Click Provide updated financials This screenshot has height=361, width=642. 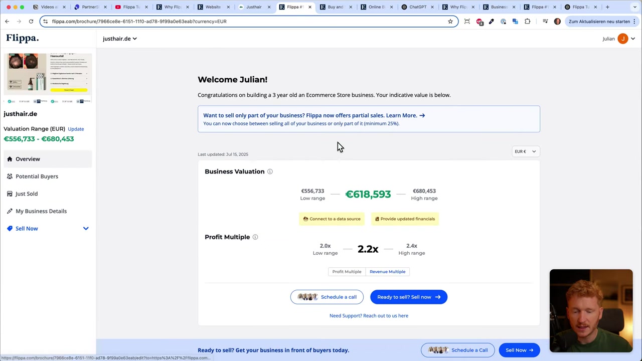405,219
